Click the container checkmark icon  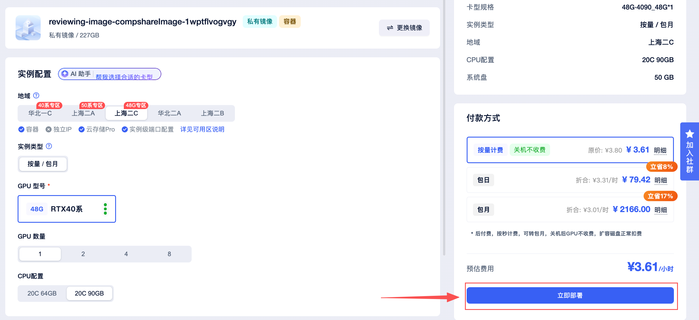point(21,129)
